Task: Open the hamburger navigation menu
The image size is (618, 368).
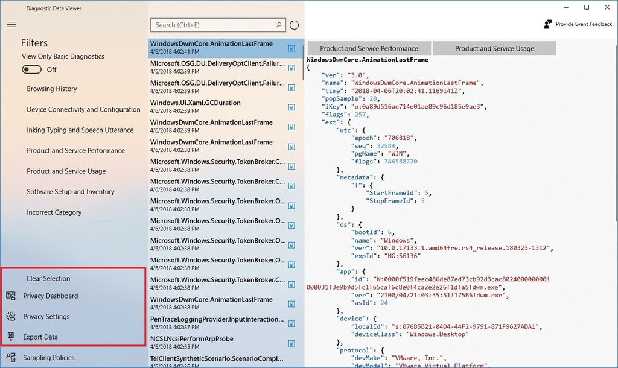Action: [11, 24]
